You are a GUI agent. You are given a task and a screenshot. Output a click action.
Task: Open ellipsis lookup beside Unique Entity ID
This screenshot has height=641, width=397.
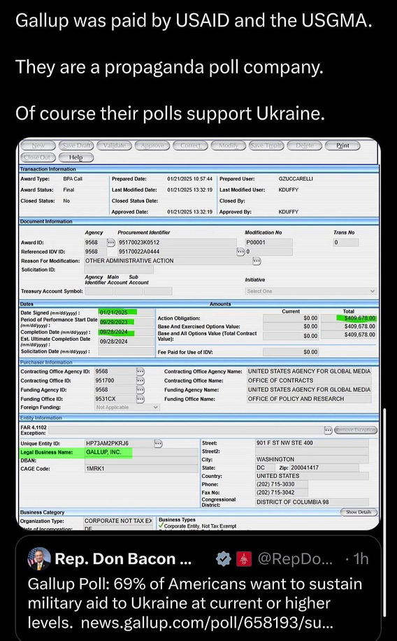tap(159, 443)
